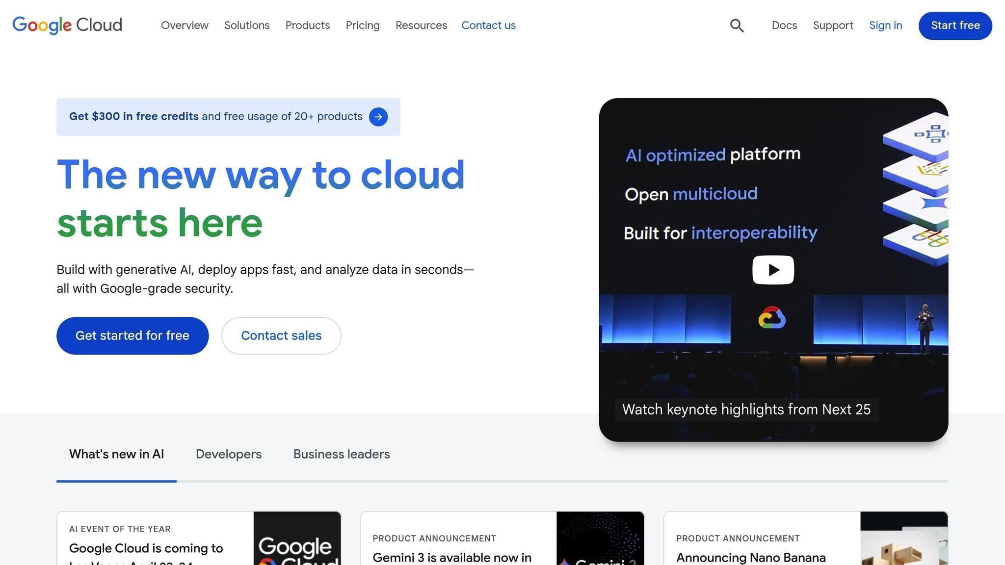Switch to the Business leaders tab

[341, 454]
